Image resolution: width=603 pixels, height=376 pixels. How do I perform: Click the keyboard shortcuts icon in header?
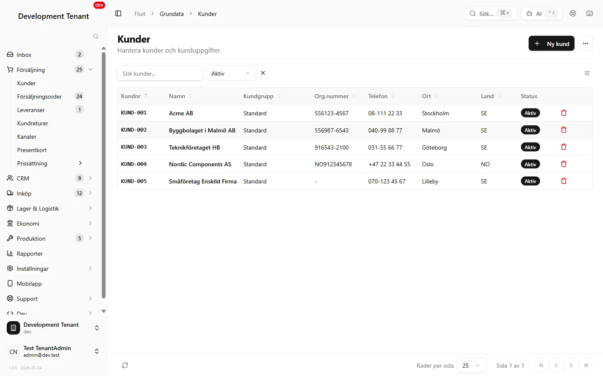(590, 13)
